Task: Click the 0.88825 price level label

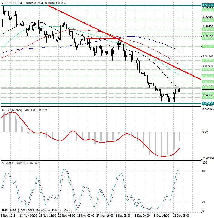Action: coord(208,93)
